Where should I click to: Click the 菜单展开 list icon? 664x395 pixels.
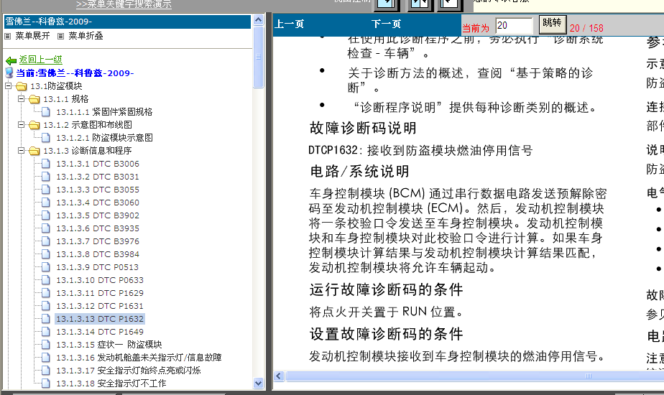point(7,37)
